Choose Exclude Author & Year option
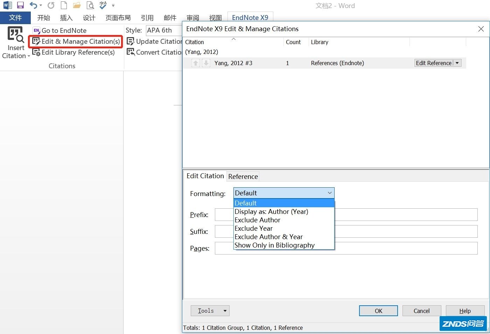The height and width of the screenshot is (334, 490). point(284,237)
